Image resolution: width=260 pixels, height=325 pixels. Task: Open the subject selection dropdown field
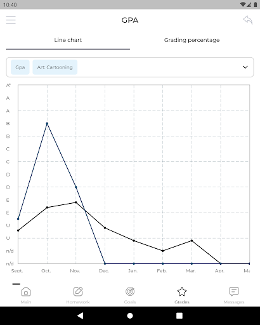coord(130,67)
